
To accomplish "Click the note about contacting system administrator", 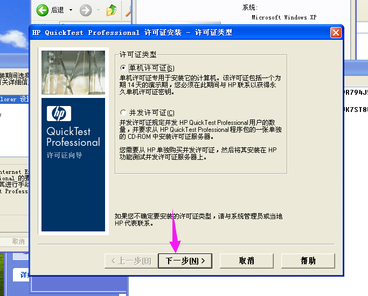I will [x=198, y=220].
